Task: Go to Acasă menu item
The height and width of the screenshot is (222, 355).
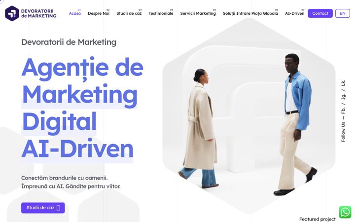Action: [x=75, y=13]
